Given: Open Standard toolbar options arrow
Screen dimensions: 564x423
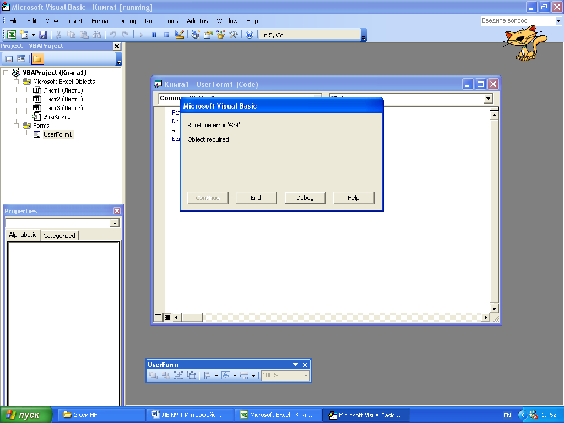Looking at the screenshot, I should pyautogui.click(x=364, y=35).
